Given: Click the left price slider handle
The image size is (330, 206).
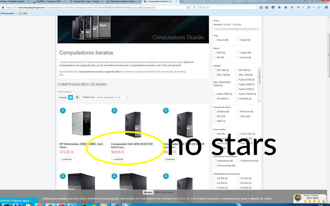Looking at the screenshot, I should click(215, 29).
